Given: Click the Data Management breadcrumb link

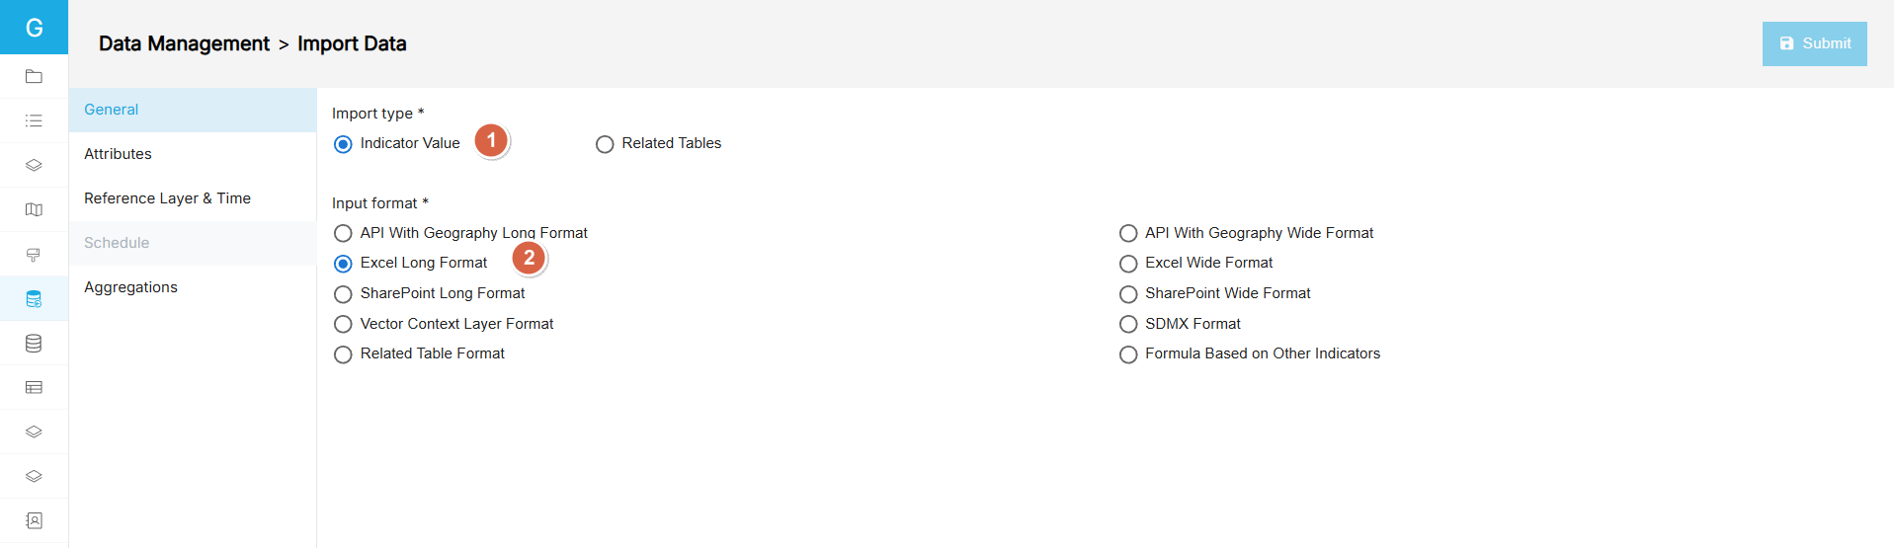Looking at the screenshot, I should [184, 43].
